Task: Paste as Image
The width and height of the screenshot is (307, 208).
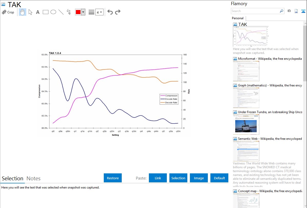Action: (x=199, y=178)
